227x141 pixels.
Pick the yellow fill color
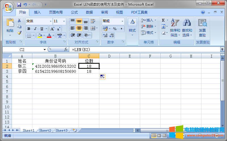point(40,36)
